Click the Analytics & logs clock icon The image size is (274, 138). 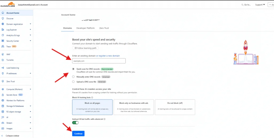click(x=3, y=35)
